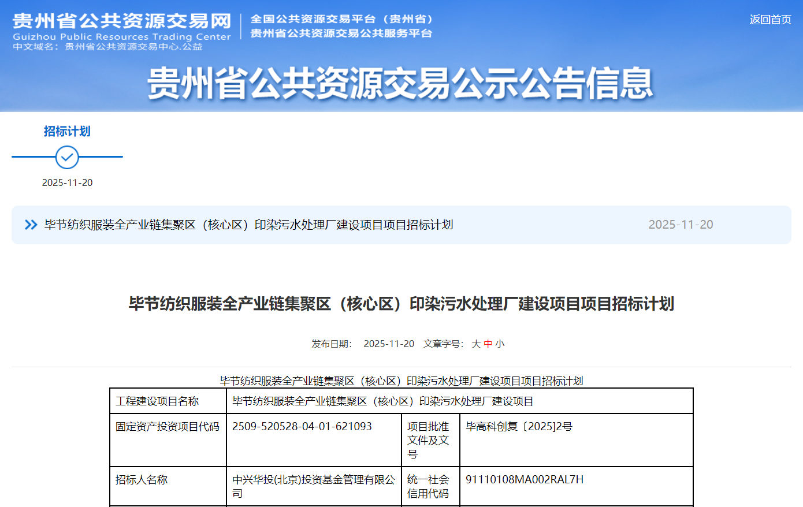This screenshot has height=507, width=803.
Task: Click the double-arrow icon before the announcement title
Action: [x=30, y=225]
